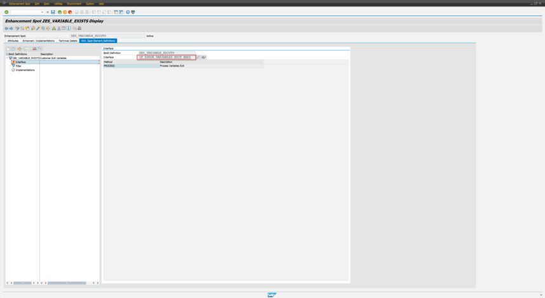
Task: Click the Create New Session icon
Action: (x=116, y=12)
